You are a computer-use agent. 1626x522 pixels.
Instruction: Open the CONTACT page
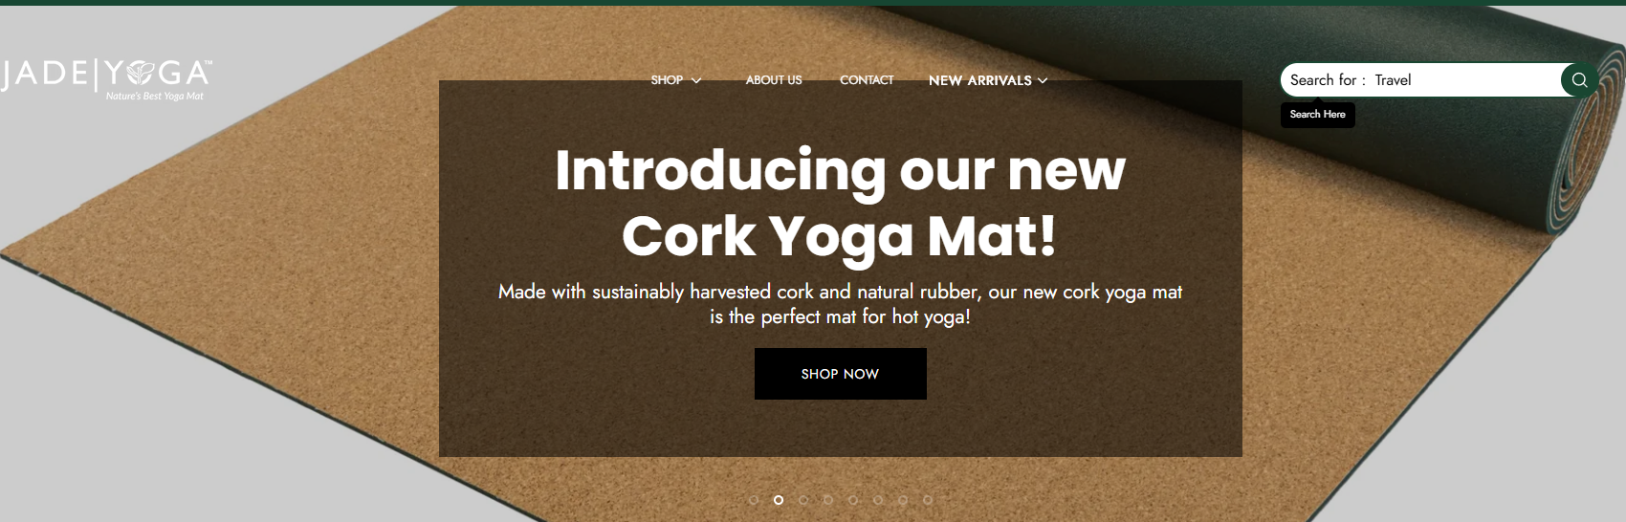pos(867,80)
